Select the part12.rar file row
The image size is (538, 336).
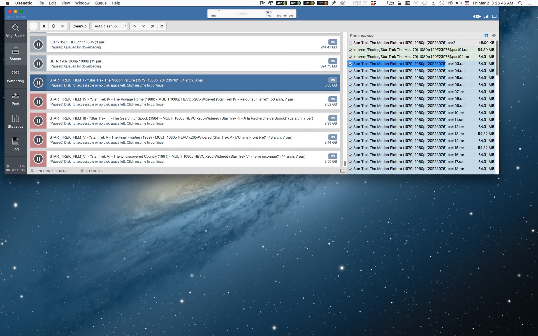point(421,127)
